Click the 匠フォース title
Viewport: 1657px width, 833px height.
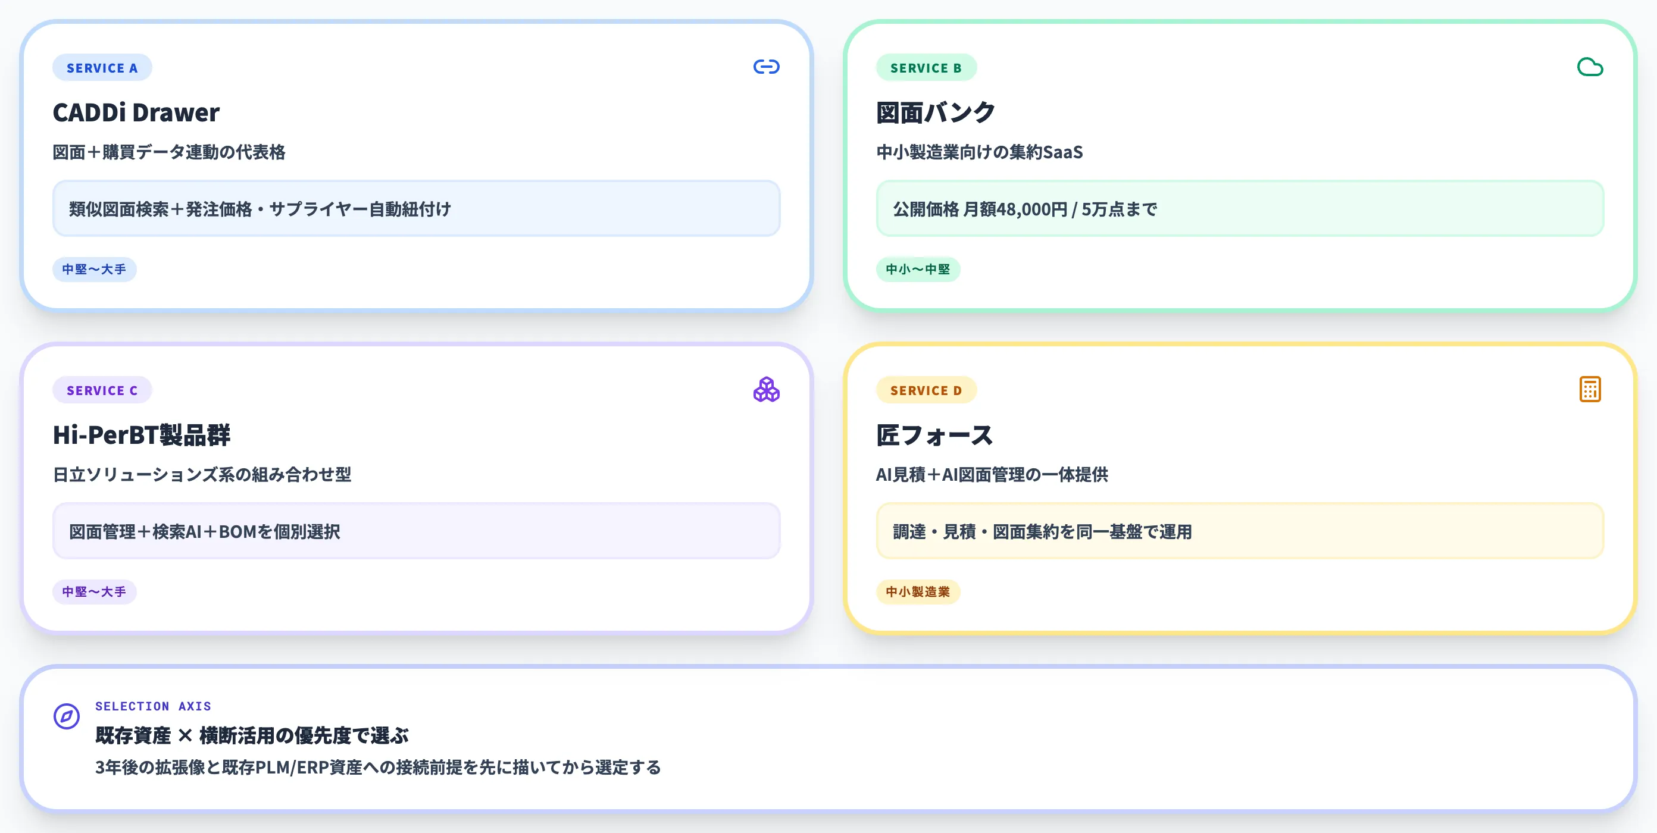pyautogui.click(x=934, y=435)
